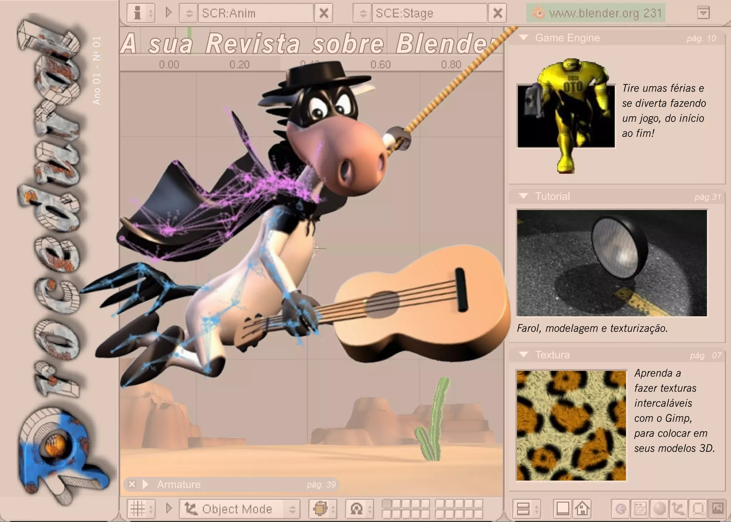The height and width of the screenshot is (522, 731).
Task: Toggle the full-window square button
Action: tap(563, 508)
